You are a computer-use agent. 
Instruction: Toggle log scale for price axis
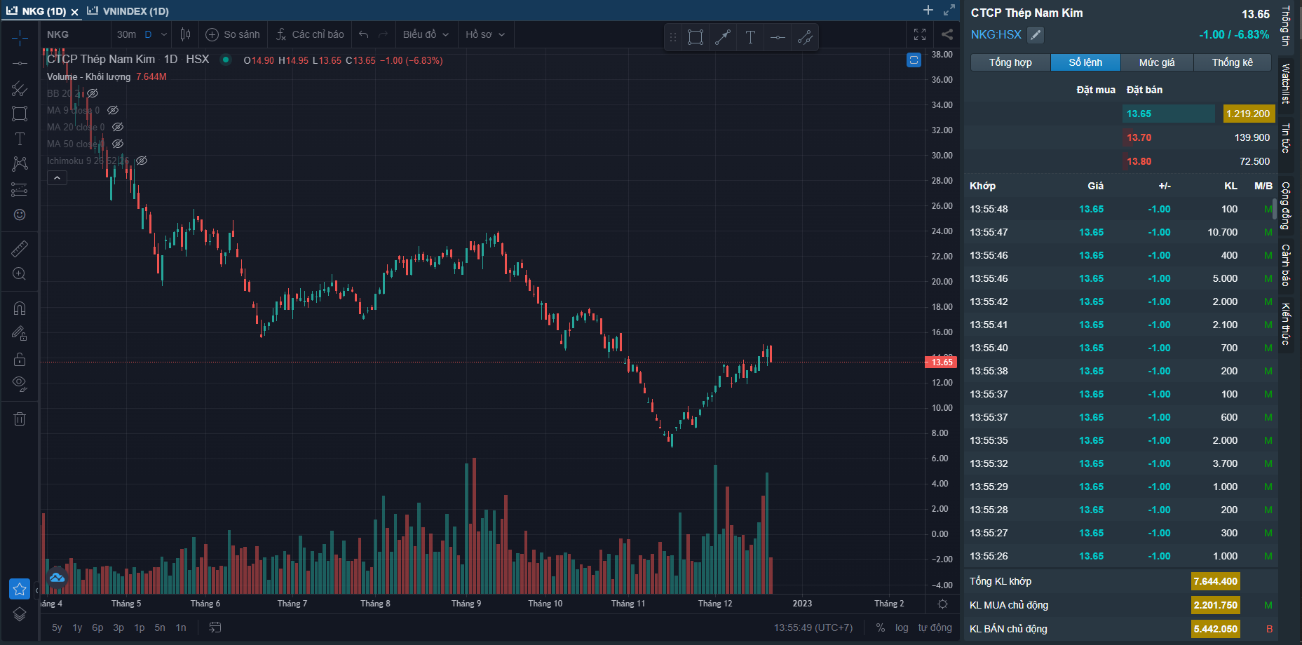(902, 627)
